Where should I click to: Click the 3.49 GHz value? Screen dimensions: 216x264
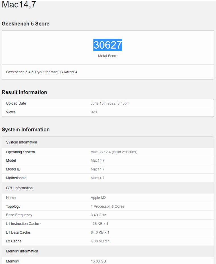[98, 215]
